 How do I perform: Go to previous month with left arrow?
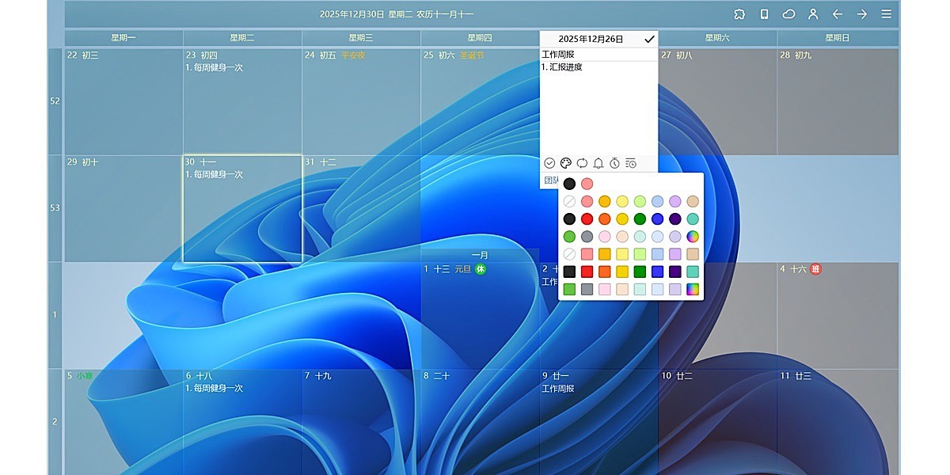[838, 14]
